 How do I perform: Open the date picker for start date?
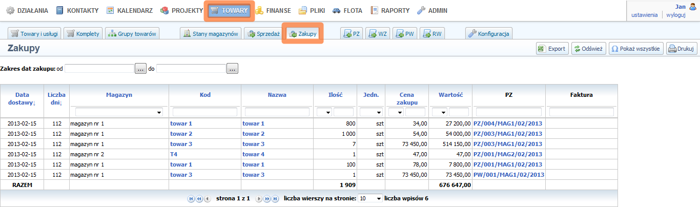point(141,69)
